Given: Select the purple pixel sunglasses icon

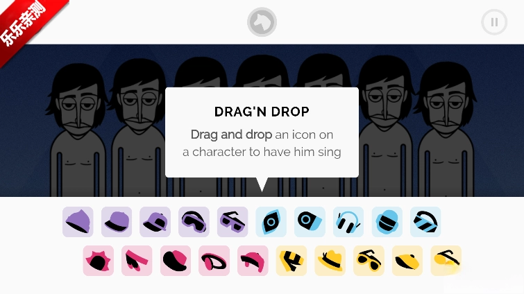Looking at the screenshot, I should coord(233,222).
